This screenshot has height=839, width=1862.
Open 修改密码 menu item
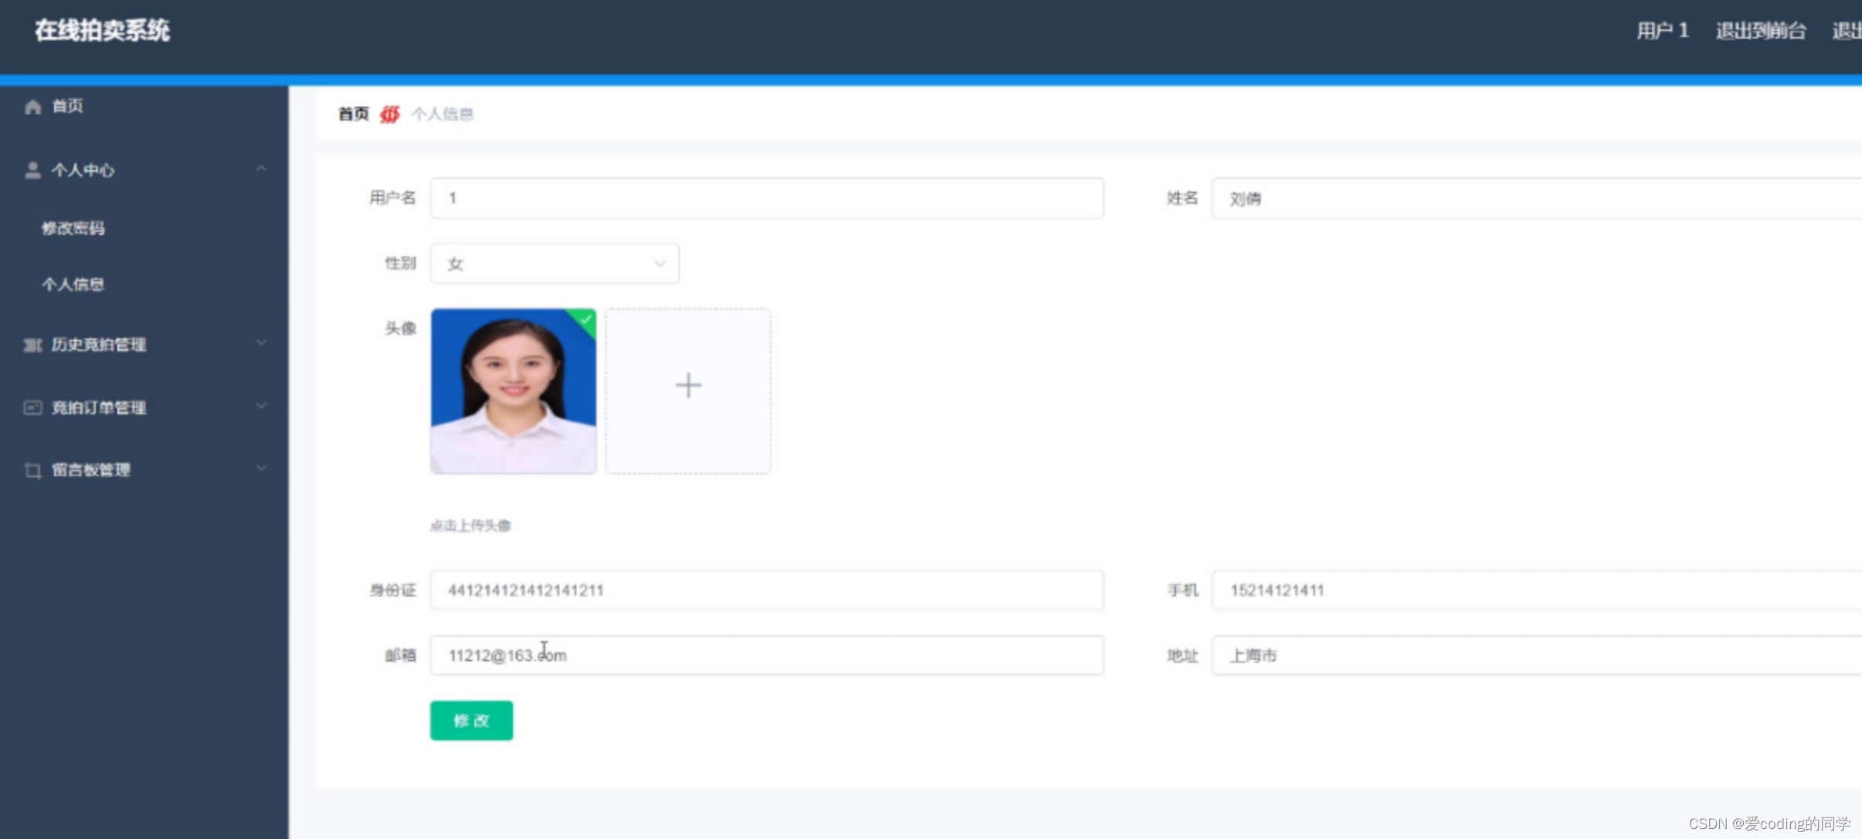click(73, 228)
